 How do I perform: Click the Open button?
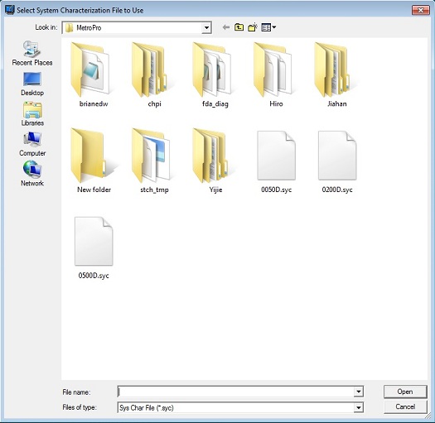[405, 392]
